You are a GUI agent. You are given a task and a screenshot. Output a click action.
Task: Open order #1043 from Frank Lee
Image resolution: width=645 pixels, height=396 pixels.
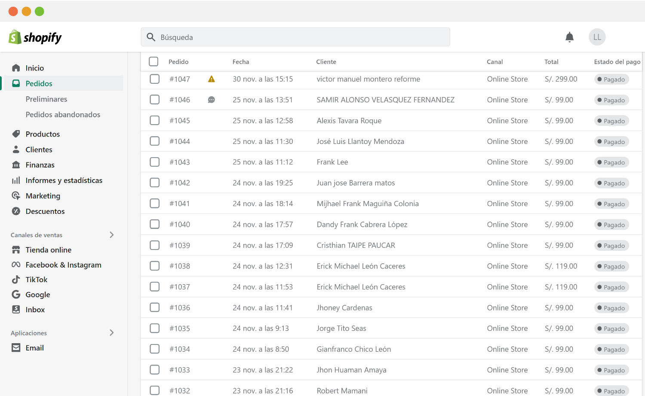(x=179, y=162)
